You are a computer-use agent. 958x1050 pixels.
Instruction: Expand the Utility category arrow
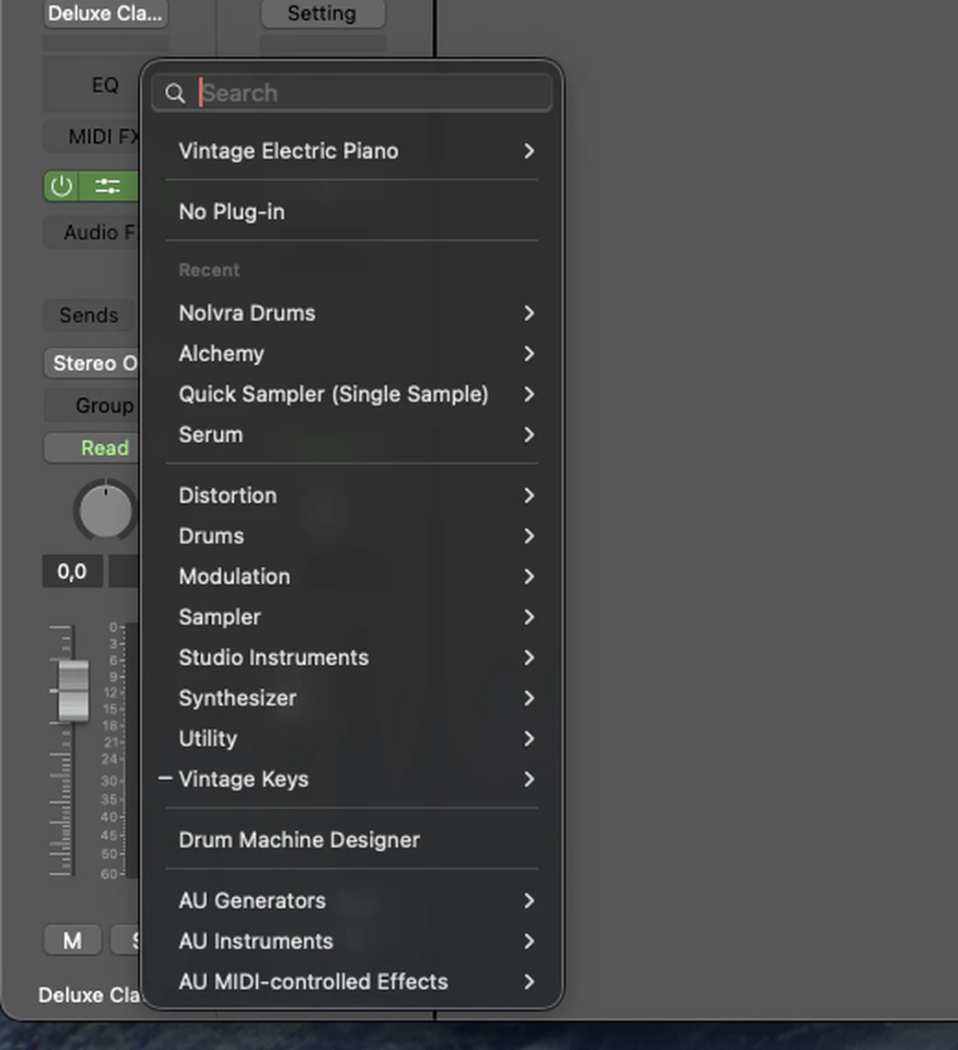click(530, 739)
